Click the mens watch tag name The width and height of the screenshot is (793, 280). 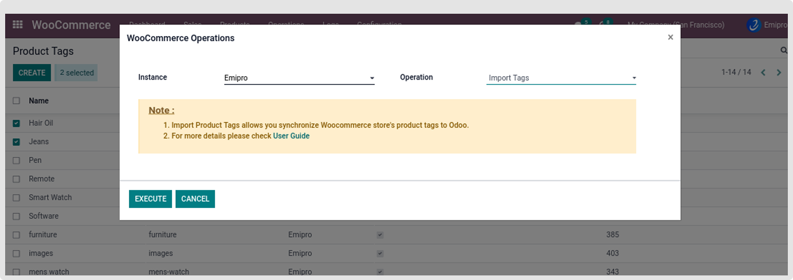[49, 272]
